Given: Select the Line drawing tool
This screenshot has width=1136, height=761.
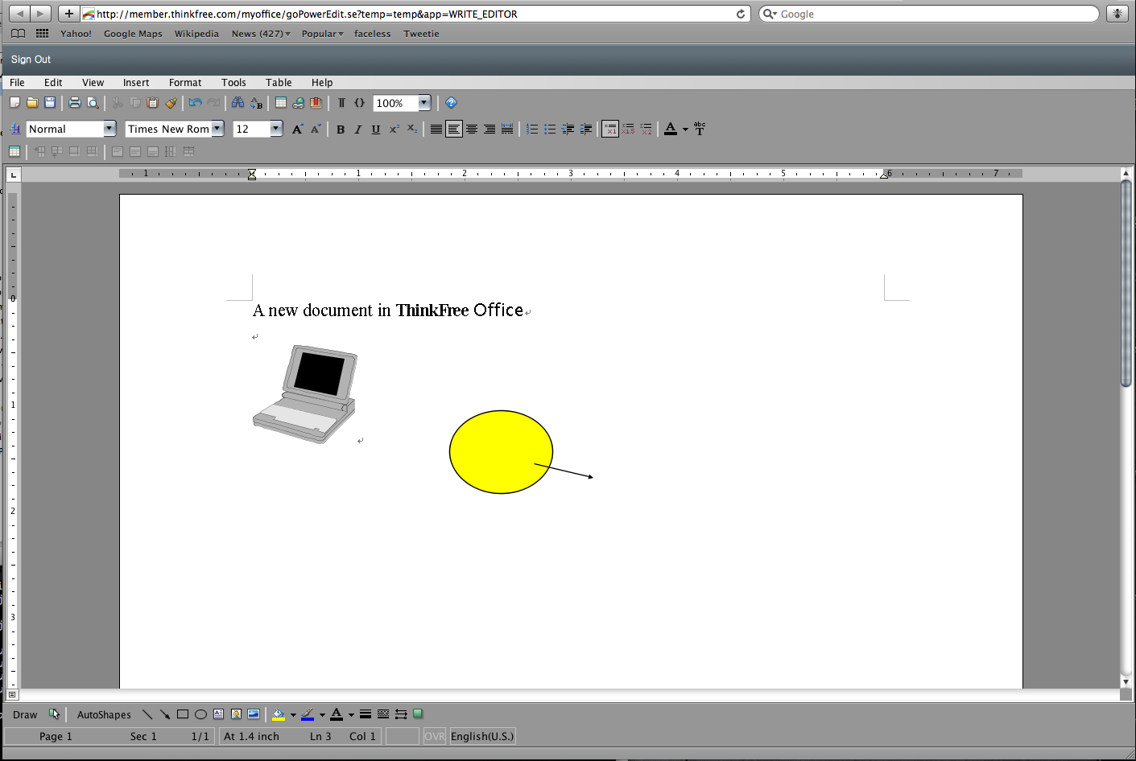Looking at the screenshot, I should point(147,714).
